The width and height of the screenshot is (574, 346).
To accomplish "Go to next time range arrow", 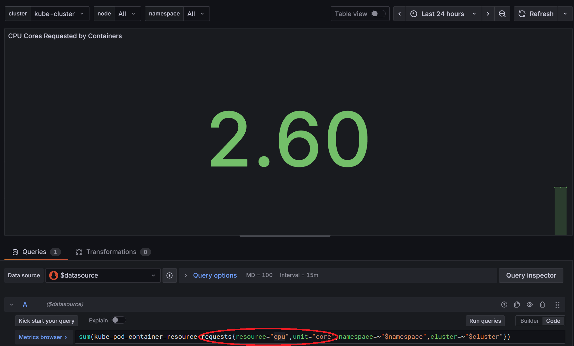I will 488,14.
